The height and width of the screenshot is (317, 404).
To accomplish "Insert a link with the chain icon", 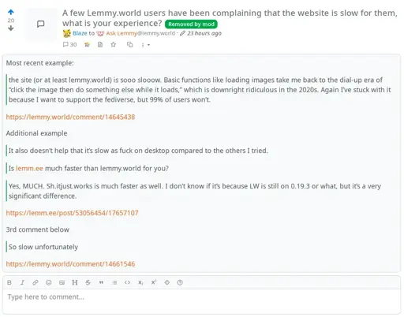I will tap(36, 282).
